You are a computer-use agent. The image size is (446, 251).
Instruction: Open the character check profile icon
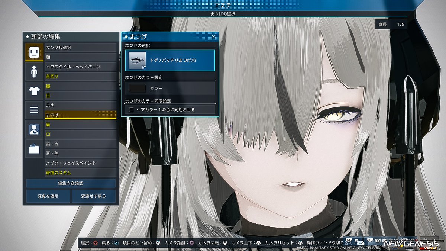[34, 129]
